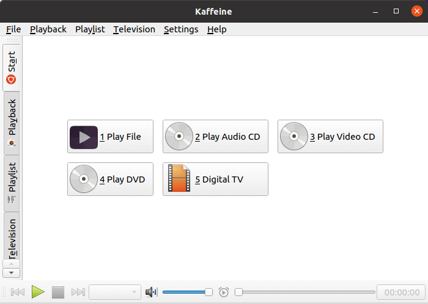
Task: Skip to next track
Action: [78, 292]
